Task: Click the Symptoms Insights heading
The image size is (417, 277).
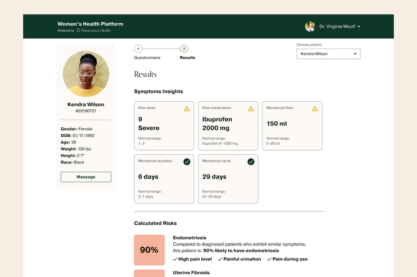Action: [158, 91]
